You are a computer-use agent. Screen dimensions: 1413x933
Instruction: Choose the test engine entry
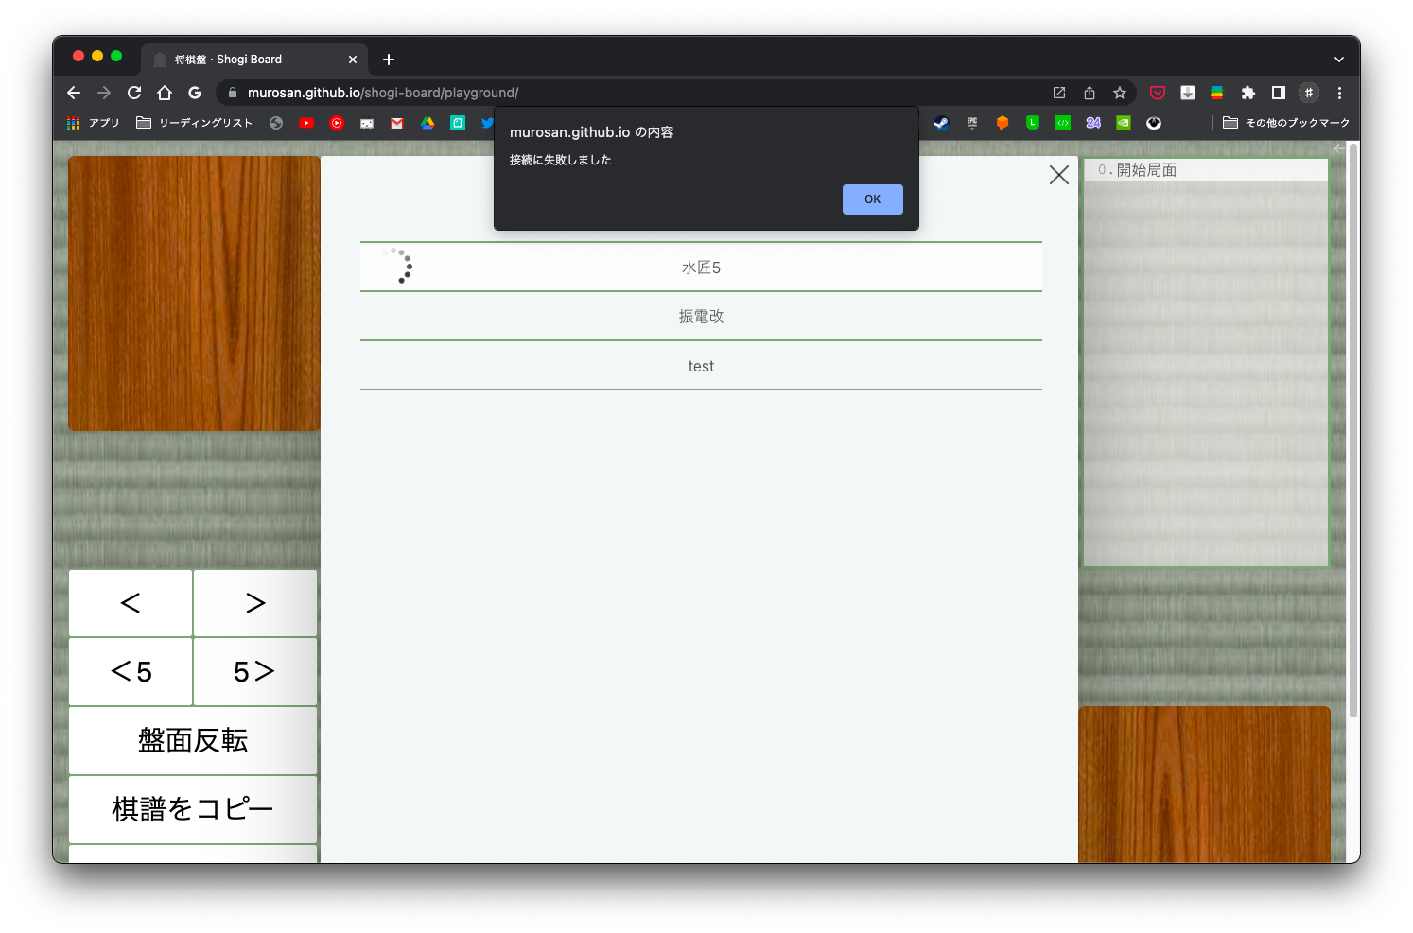701,366
